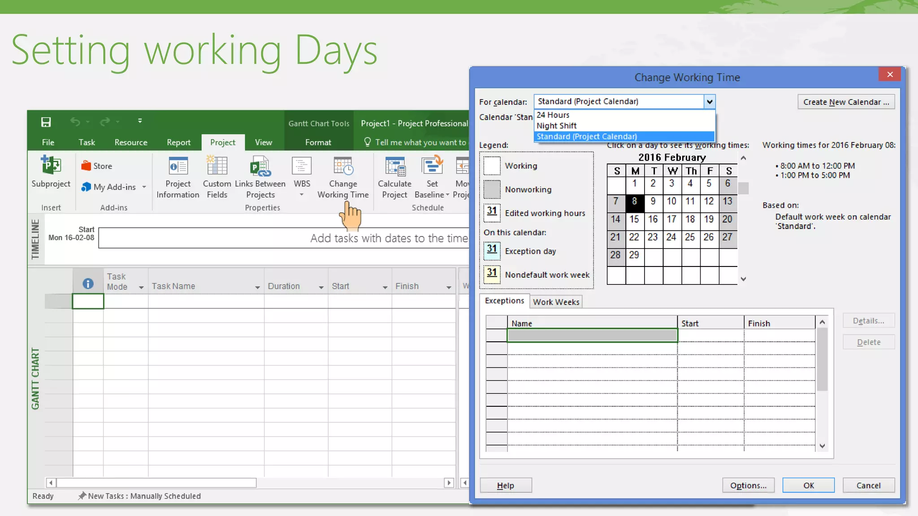Choose Night Shift calendar option
Viewport: 918px width, 516px height.
click(x=556, y=126)
